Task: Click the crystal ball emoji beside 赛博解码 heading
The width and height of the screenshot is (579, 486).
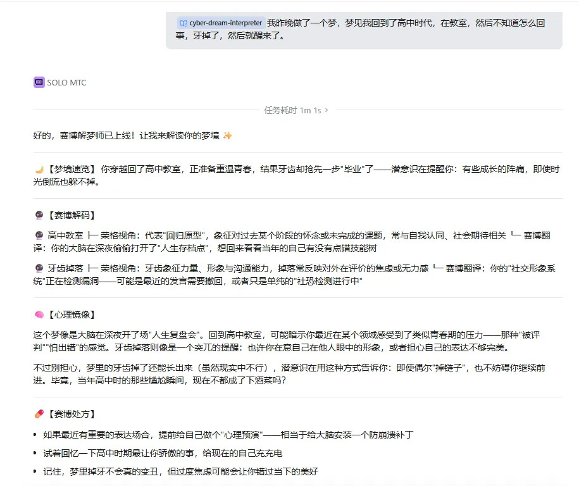Action: (x=39, y=215)
